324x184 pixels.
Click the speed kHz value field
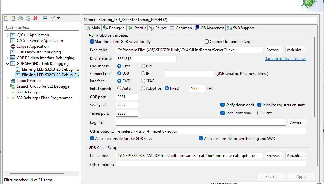pyautogui.click(x=197, y=88)
